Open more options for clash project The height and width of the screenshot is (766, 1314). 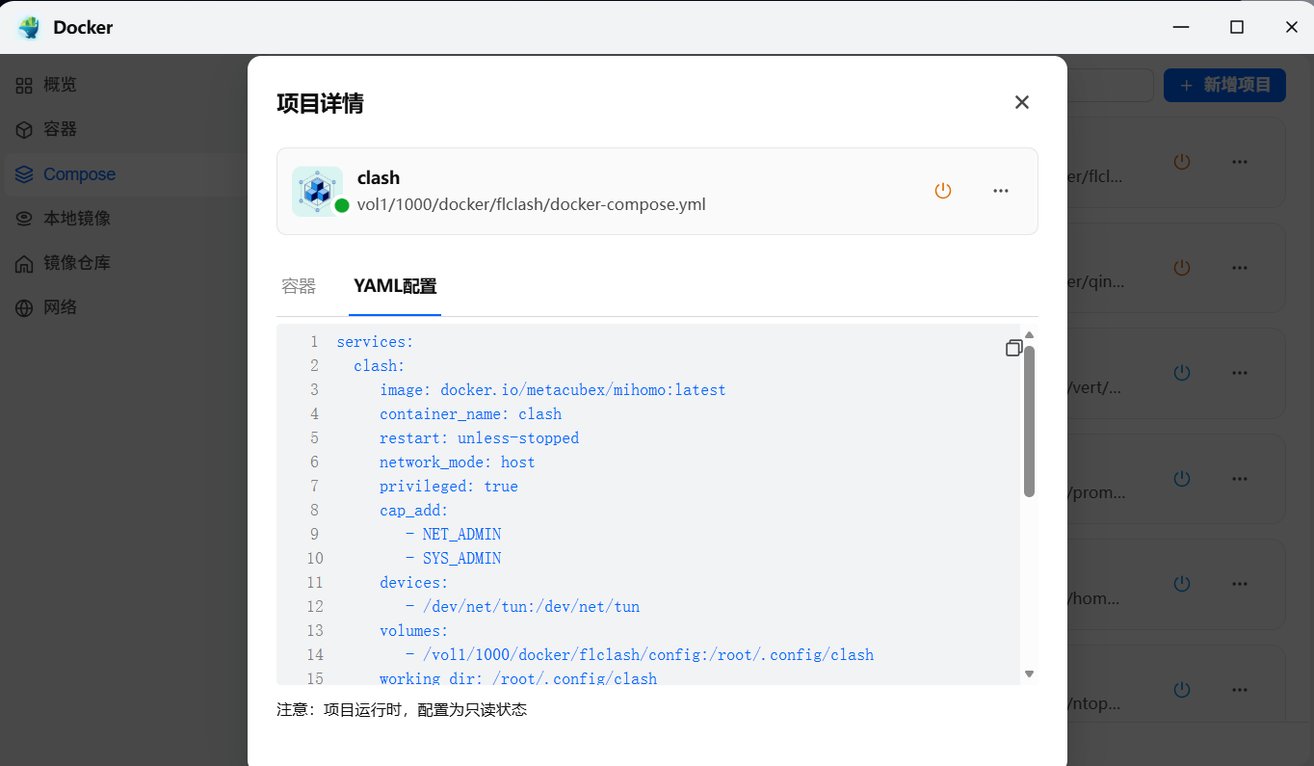click(x=1001, y=191)
